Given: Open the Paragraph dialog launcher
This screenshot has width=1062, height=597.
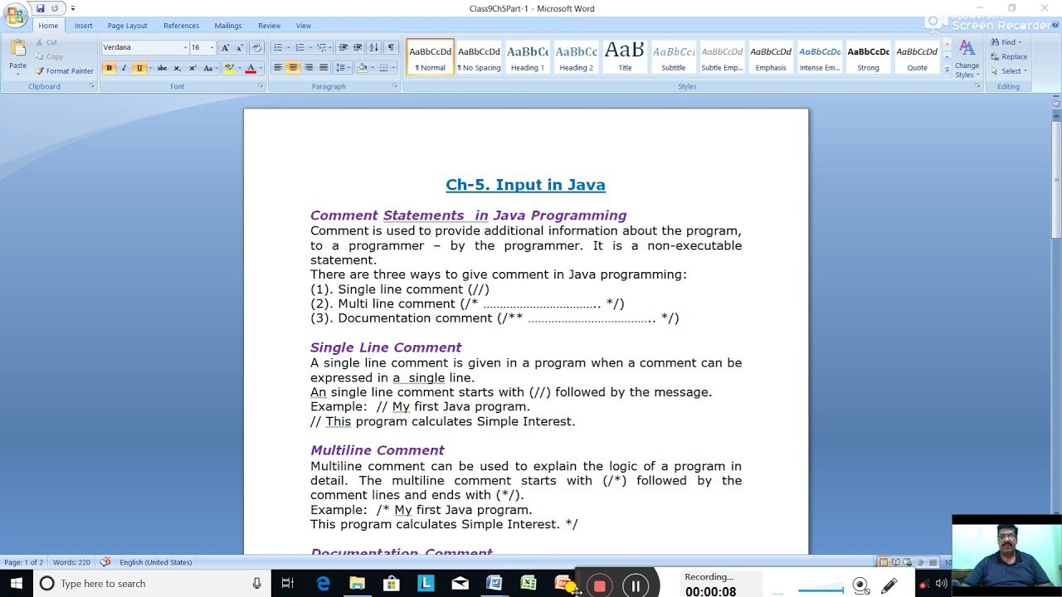Looking at the screenshot, I should tap(394, 86).
